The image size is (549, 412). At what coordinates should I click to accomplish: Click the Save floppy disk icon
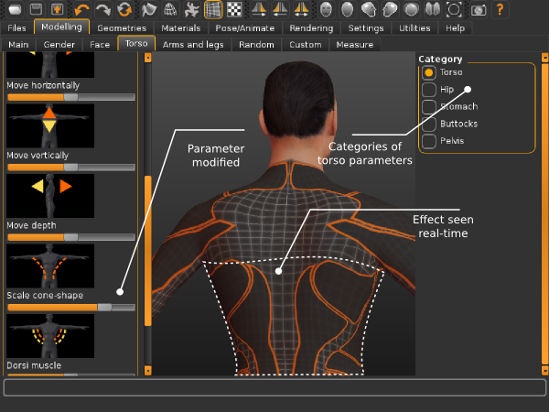[x=35, y=10]
